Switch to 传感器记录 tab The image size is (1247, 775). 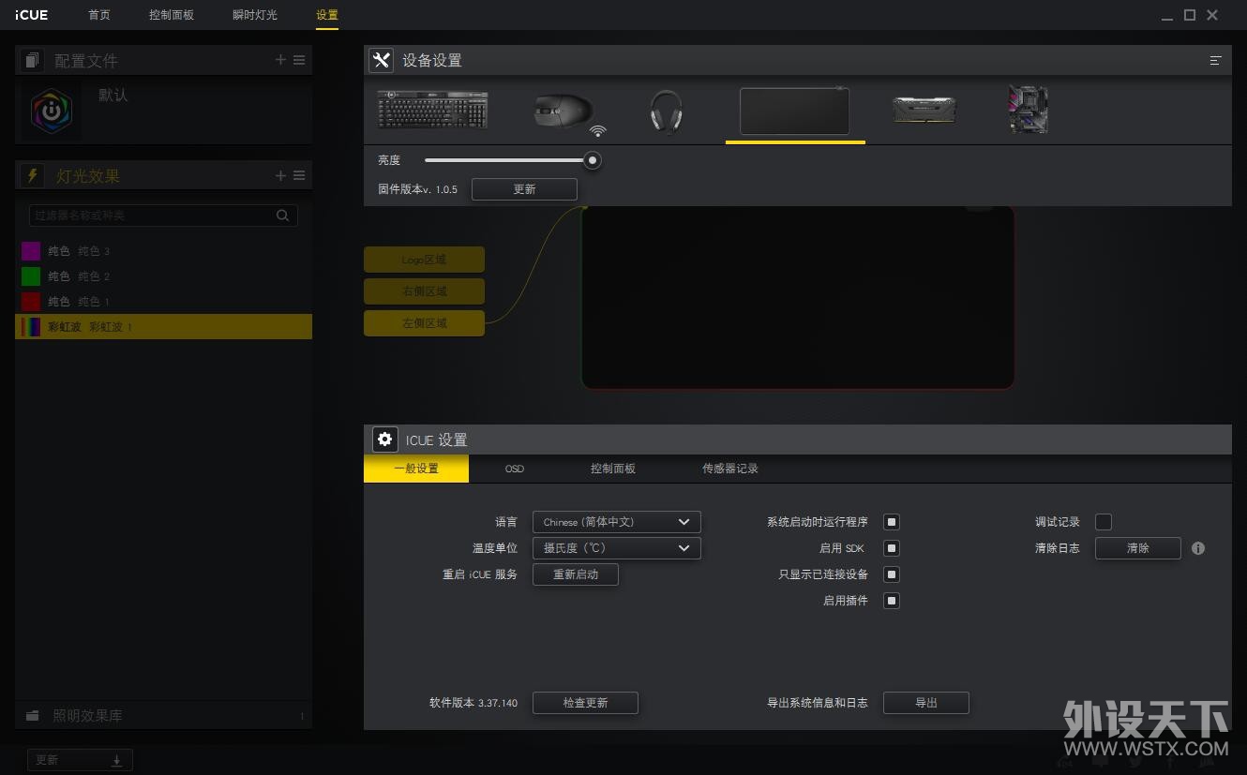pyautogui.click(x=730, y=469)
